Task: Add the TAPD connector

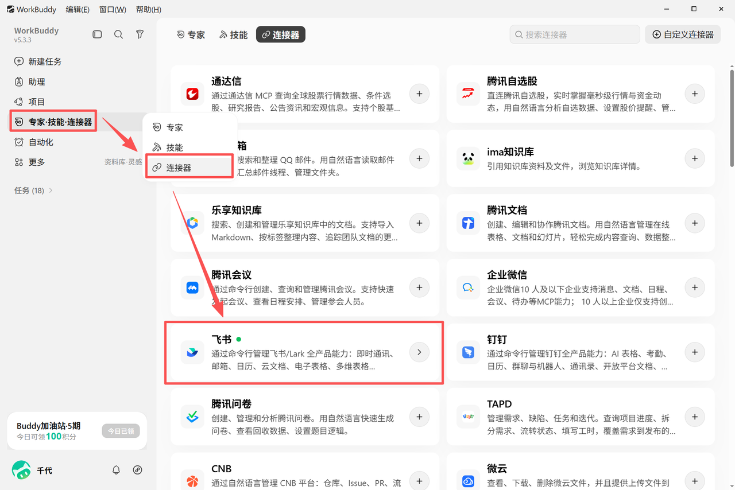Action: tap(695, 417)
